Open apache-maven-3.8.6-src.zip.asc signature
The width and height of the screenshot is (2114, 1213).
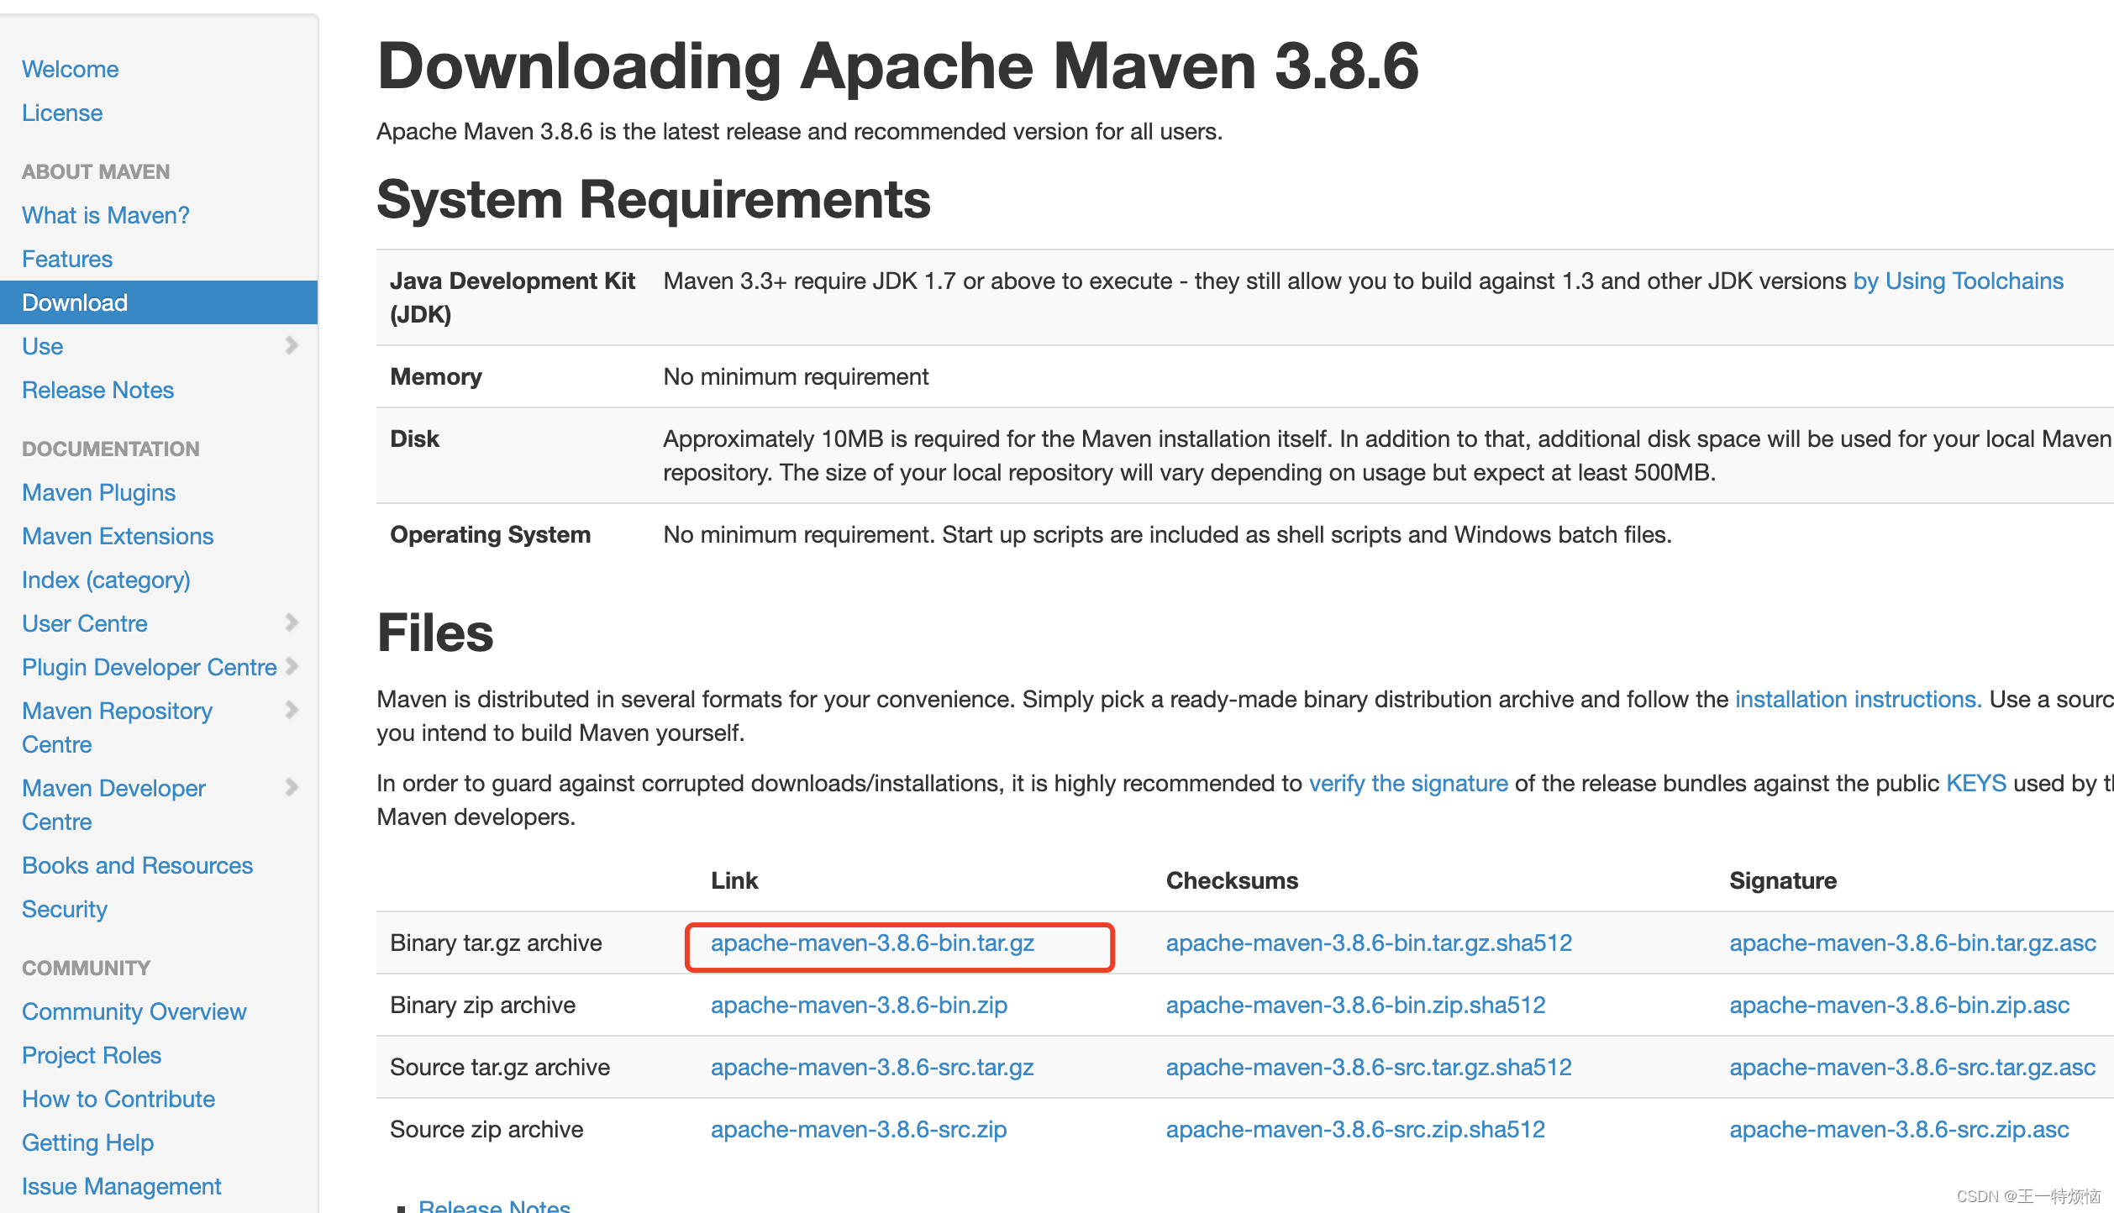coord(1899,1129)
